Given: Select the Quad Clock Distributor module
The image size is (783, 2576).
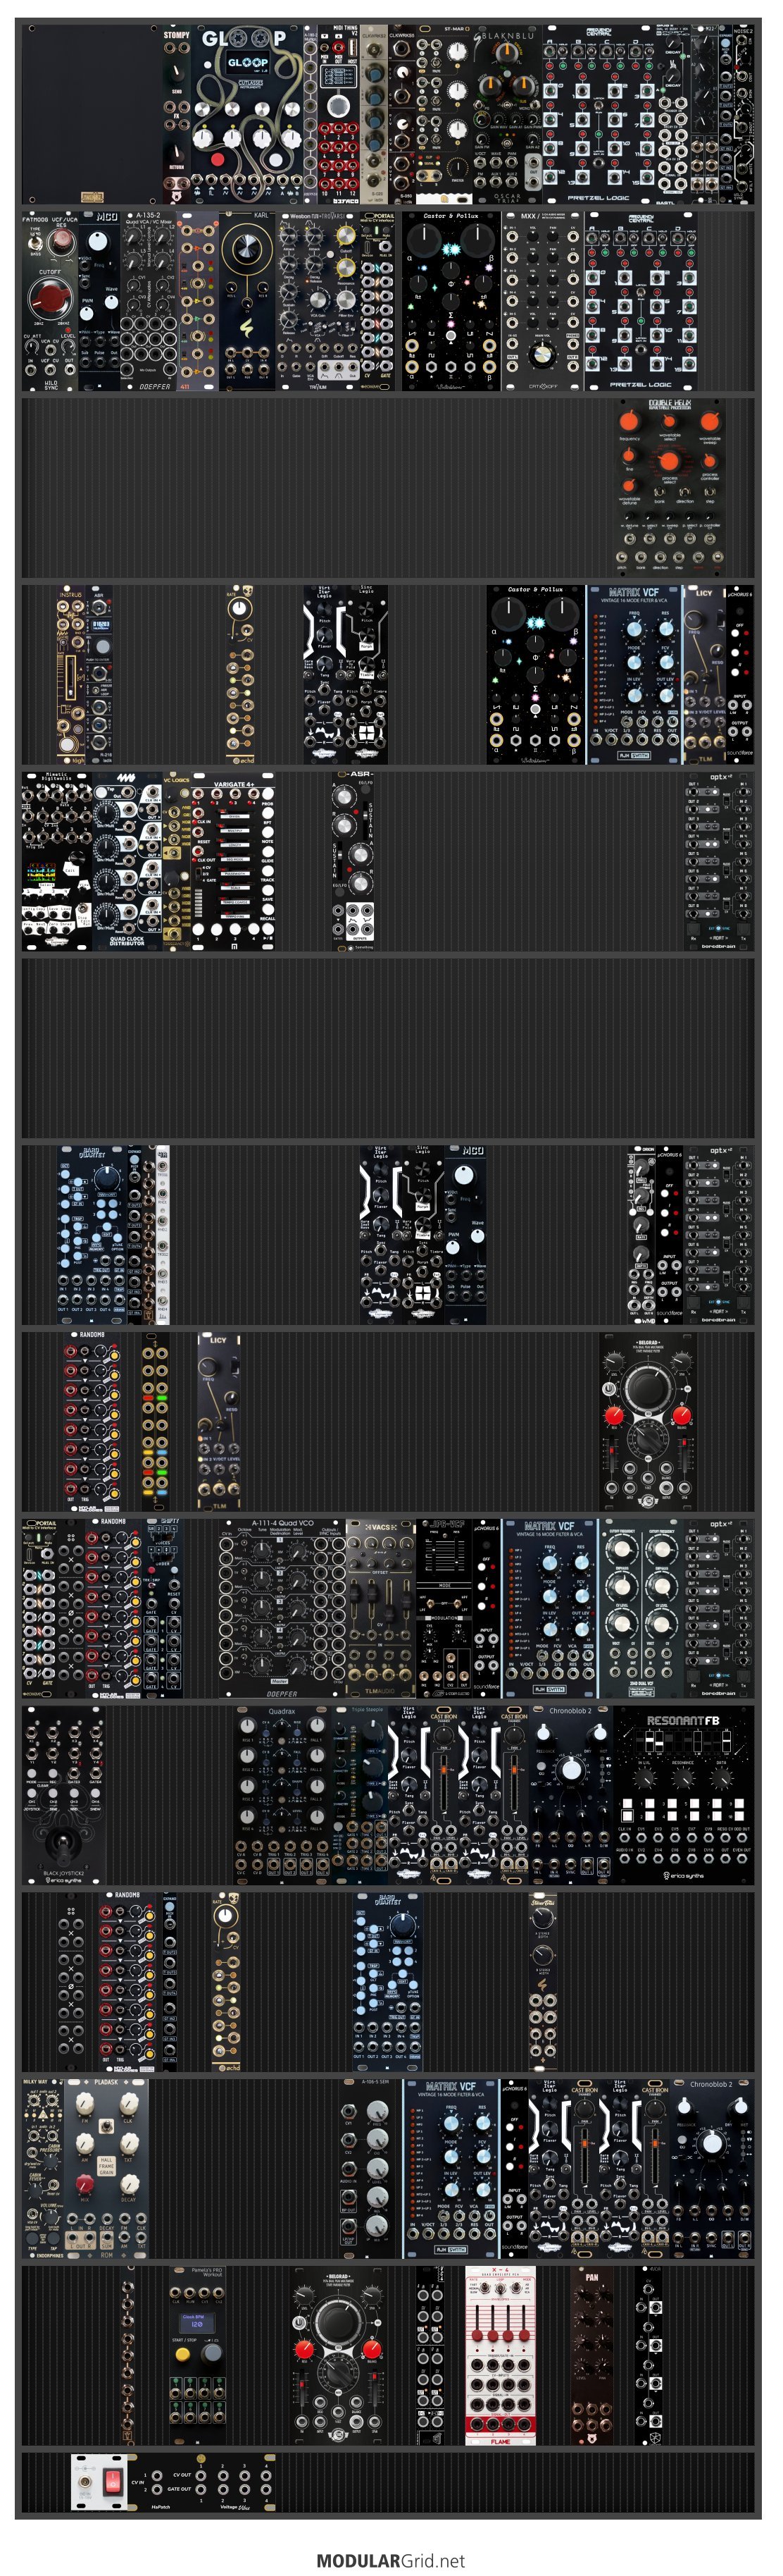Looking at the screenshot, I should click(x=127, y=861).
